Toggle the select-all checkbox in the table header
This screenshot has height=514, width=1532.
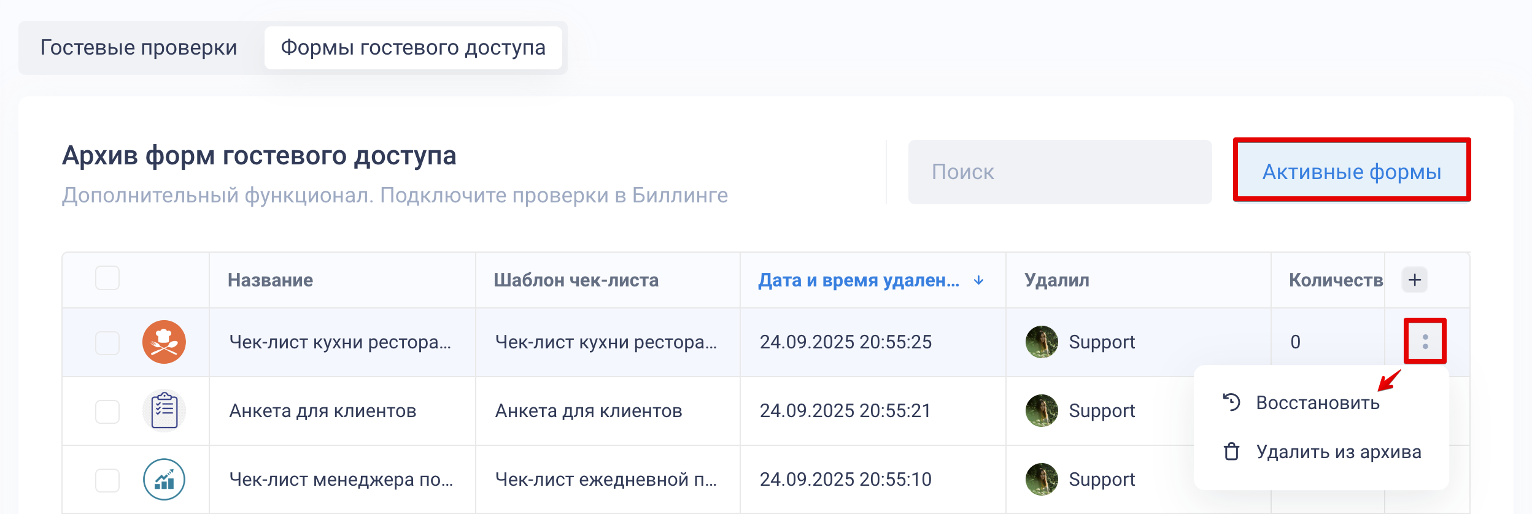coord(107,278)
